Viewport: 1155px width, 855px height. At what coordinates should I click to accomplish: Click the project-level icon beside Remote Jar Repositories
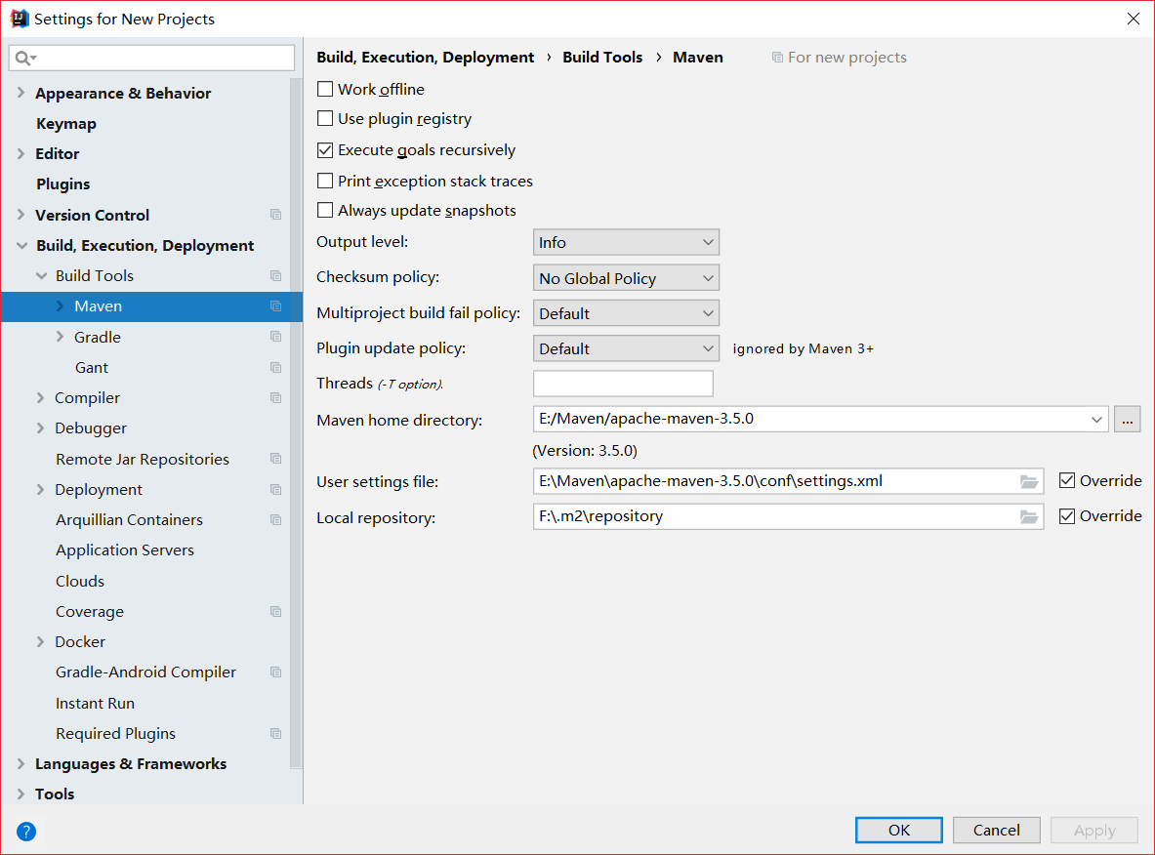click(x=276, y=459)
